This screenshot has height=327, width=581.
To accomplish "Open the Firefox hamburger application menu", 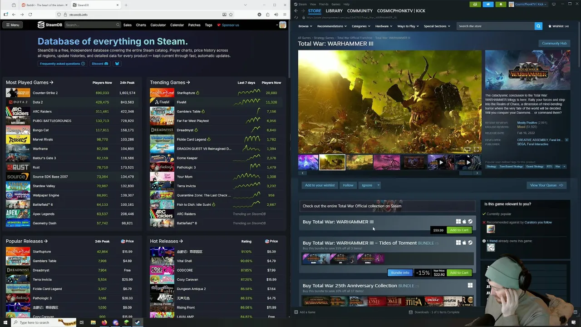I will [284, 15].
